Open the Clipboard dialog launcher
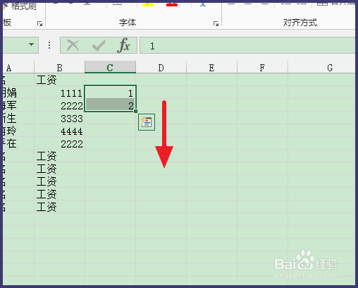Image resolution: width=358 pixels, height=288 pixels. 39,23
